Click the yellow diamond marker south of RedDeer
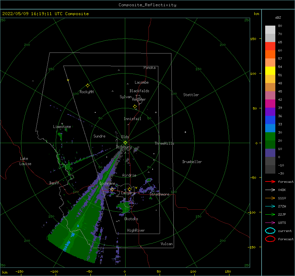The image size is (295, 276). click(135, 107)
